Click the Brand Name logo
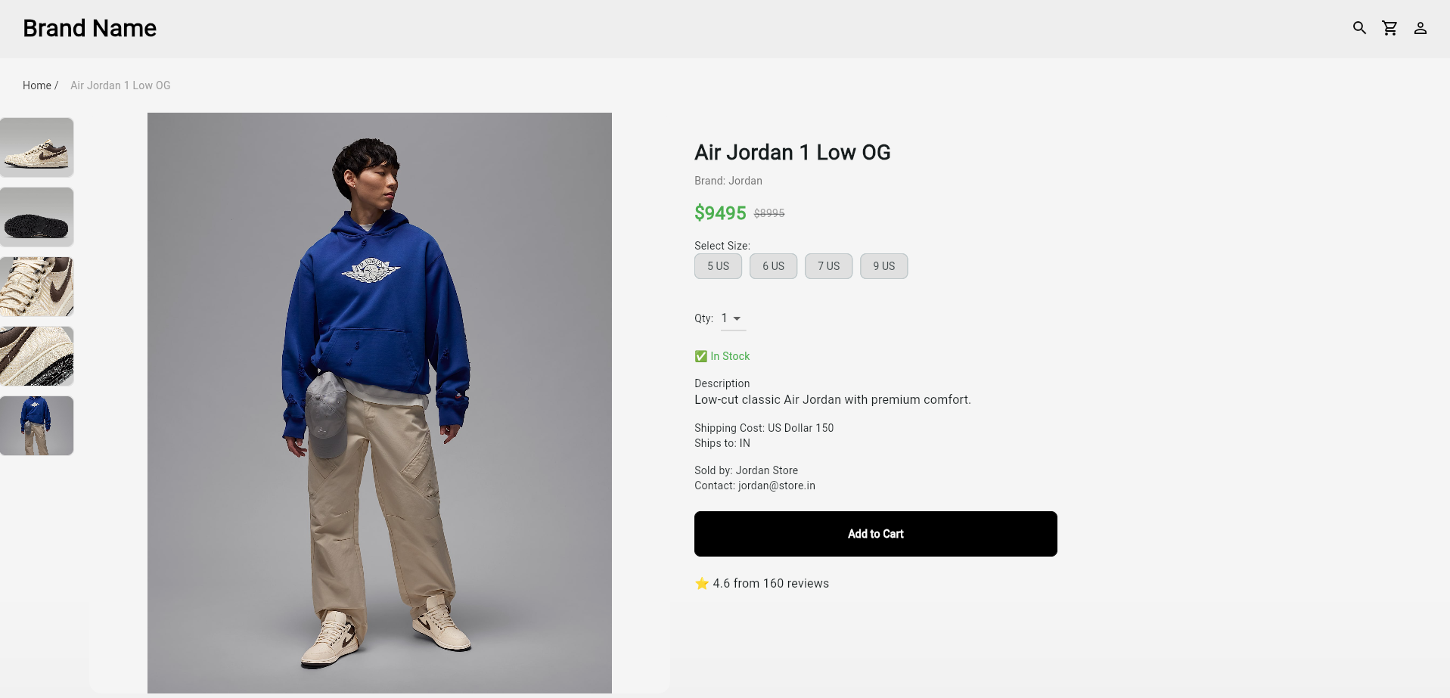This screenshot has width=1450, height=698. coord(89,28)
